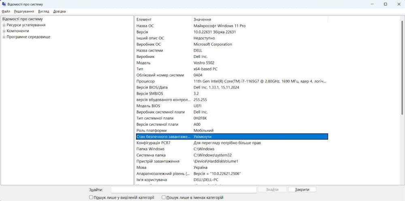Select the Пристрій завантаження row
Screen dimensions: 405x201
(232, 161)
